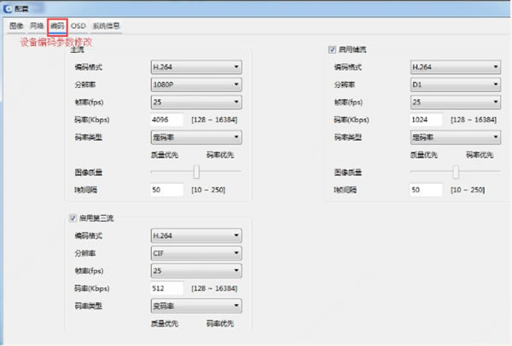Click the main stream 图像质量 slider handle

(x=196, y=171)
